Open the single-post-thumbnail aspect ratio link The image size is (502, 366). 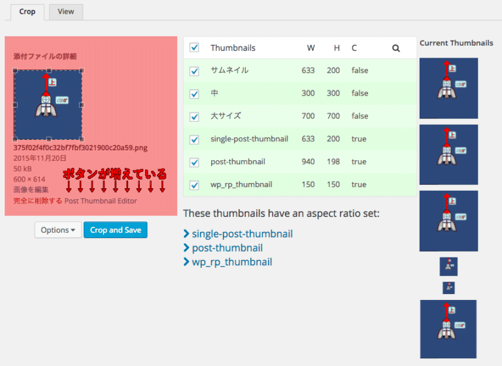pos(242,234)
